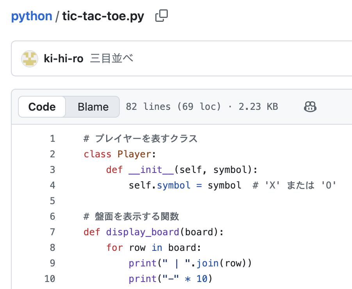Image resolution: width=352 pixels, height=289 pixels.
Task: Click the __init__ method name
Action: [151, 170]
